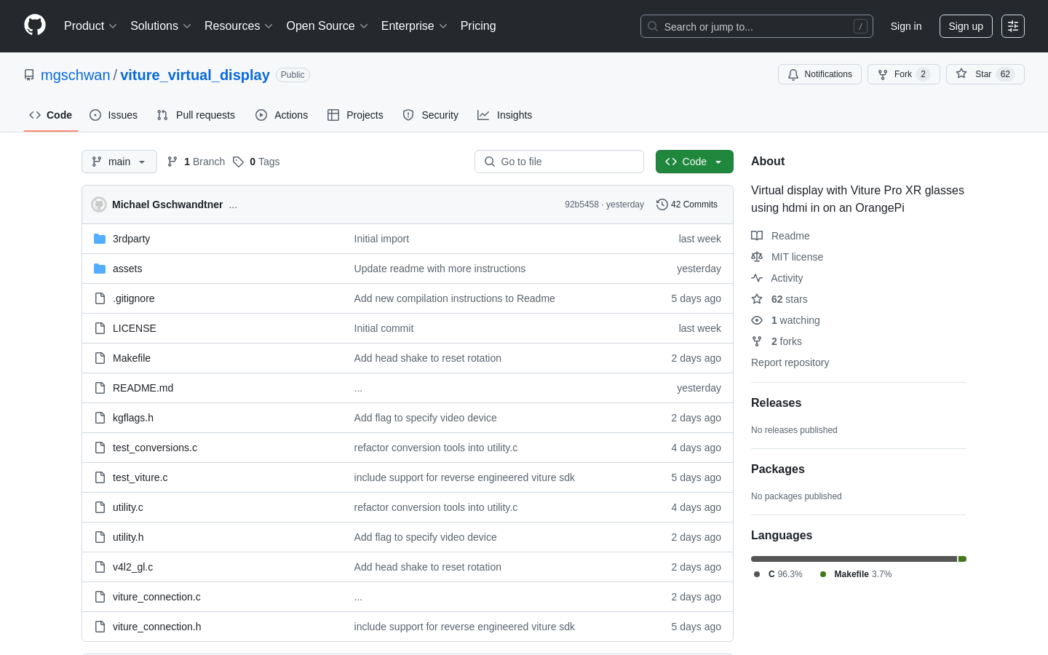Click the Go to file input
1048x655 pixels.
click(559, 162)
